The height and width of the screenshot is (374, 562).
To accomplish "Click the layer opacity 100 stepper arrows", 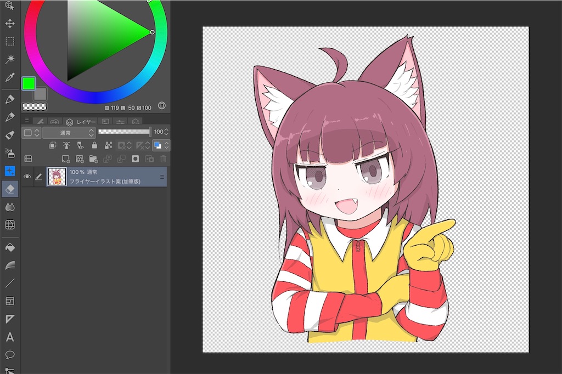I will click(166, 132).
